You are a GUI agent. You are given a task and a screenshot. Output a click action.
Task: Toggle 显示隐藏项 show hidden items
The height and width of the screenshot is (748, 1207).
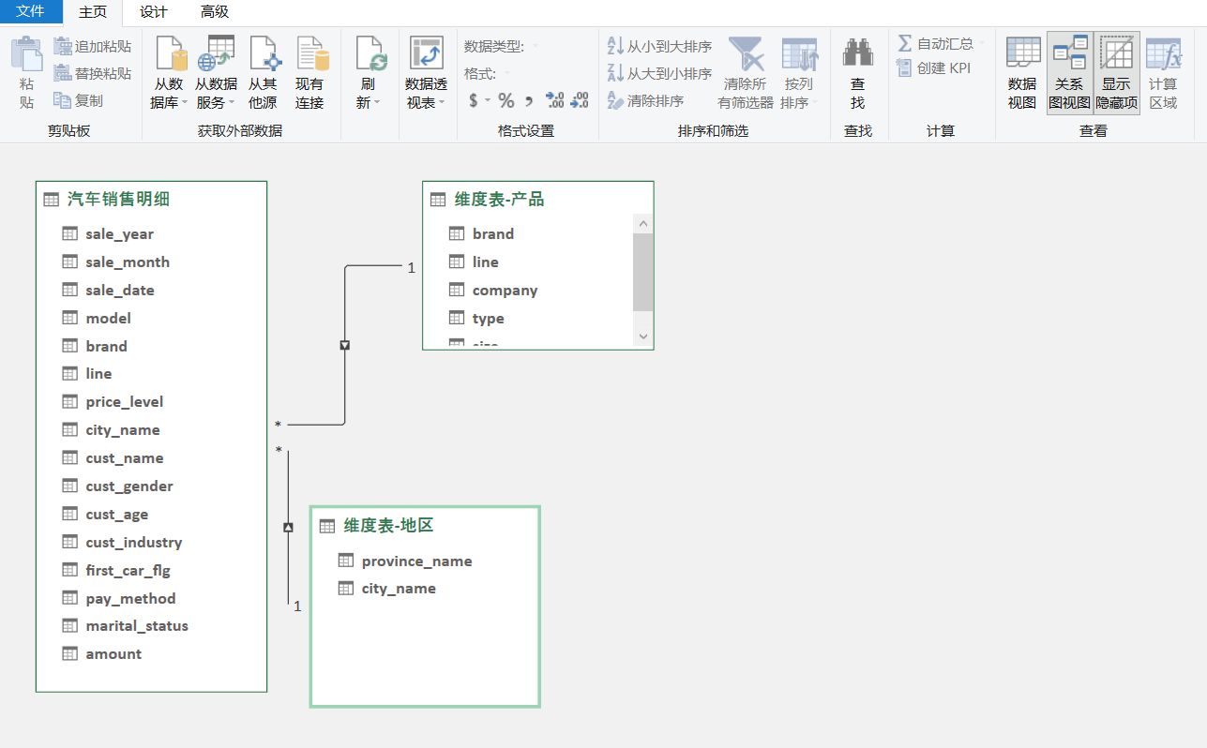(1116, 73)
